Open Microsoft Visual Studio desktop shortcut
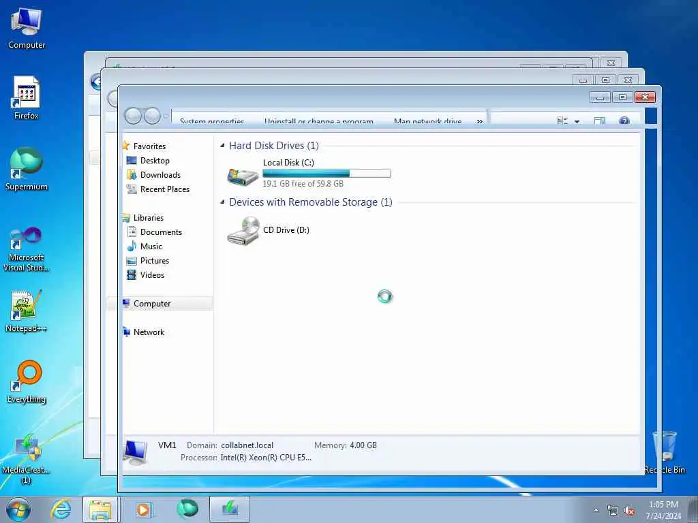Image resolution: width=698 pixels, height=523 pixels. pyautogui.click(x=27, y=249)
